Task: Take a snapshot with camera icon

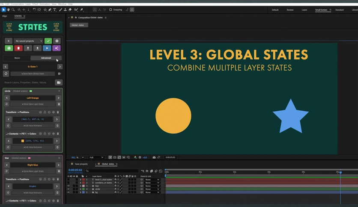Action: pyautogui.click(x=154, y=157)
